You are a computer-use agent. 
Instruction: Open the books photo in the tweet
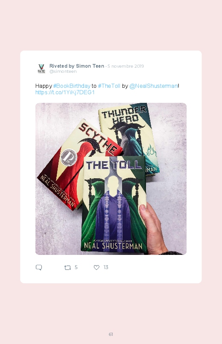coord(111,179)
